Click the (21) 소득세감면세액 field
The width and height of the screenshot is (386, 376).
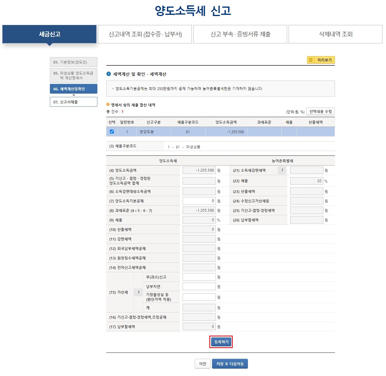[x=306, y=170]
